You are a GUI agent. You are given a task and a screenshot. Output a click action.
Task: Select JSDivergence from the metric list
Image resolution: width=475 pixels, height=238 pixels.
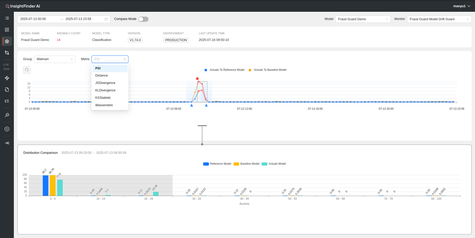click(105, 83)
